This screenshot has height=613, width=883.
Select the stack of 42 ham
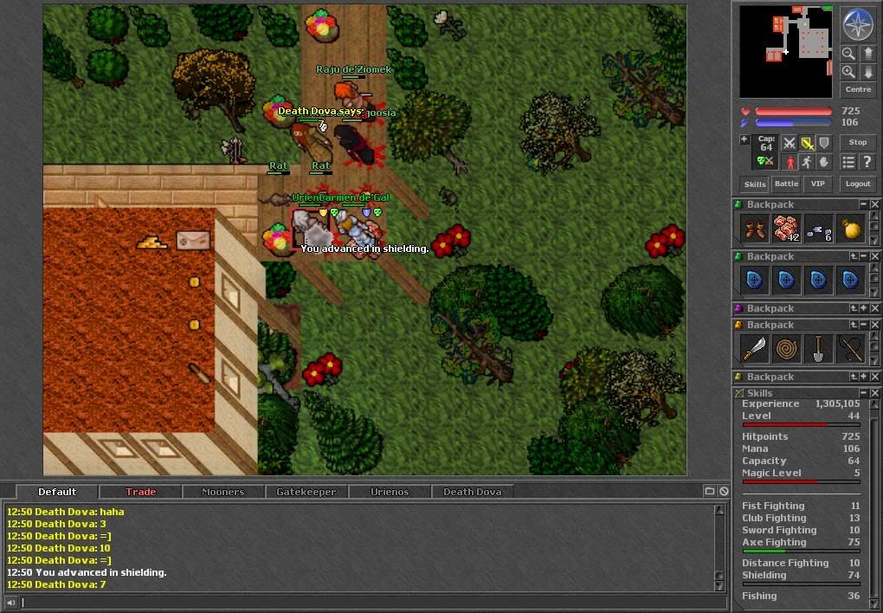[786, 229]
